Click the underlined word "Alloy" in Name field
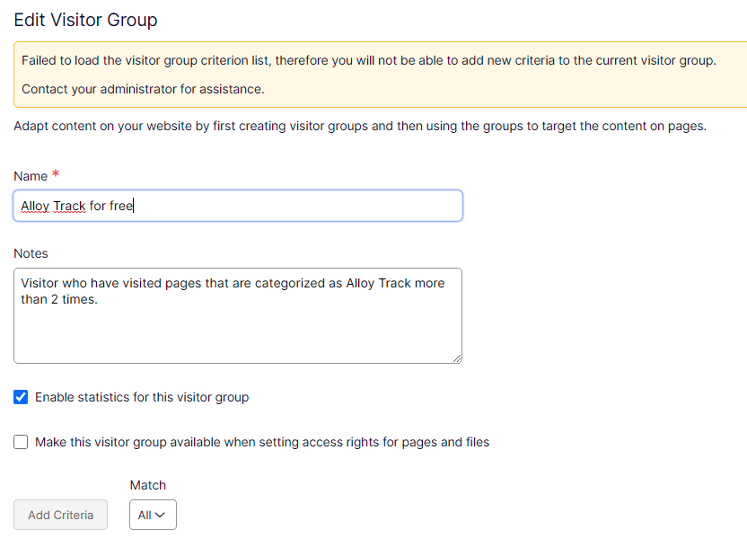 [35, 206]
